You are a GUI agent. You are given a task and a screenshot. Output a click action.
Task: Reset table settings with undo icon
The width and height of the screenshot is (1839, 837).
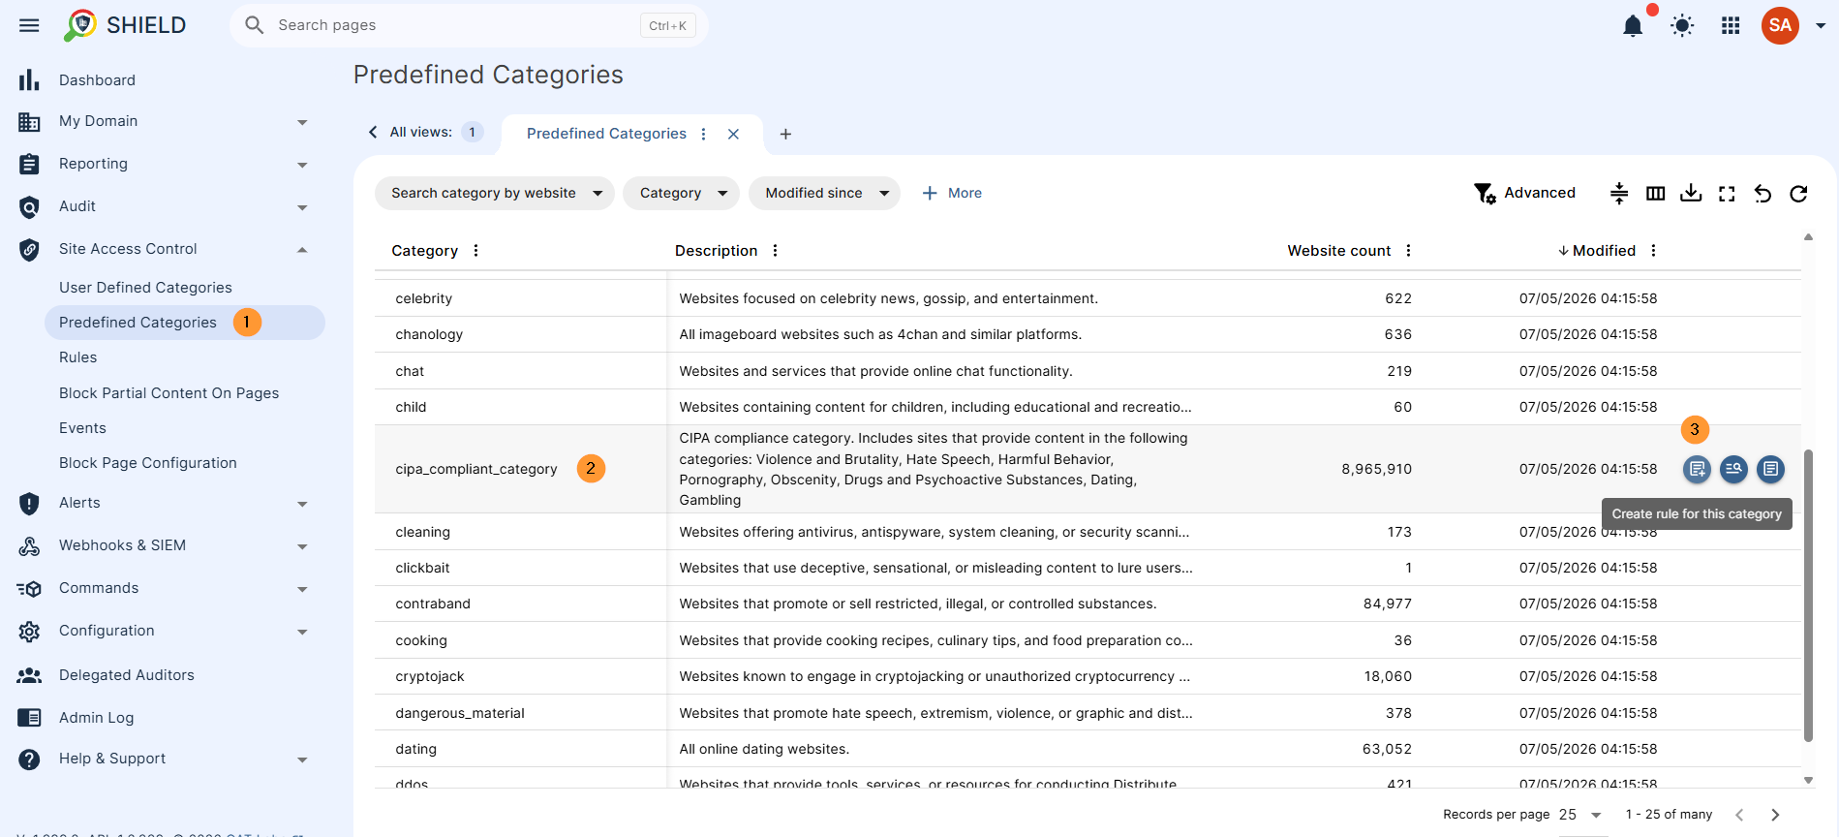click(1762, 193)
